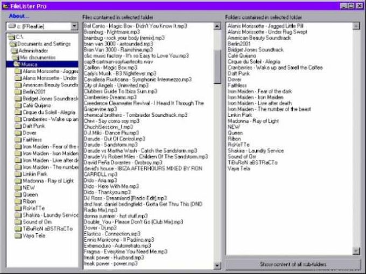
Task: Select file City of Angels - Uninvited.mp3
Action: point(116,85)
